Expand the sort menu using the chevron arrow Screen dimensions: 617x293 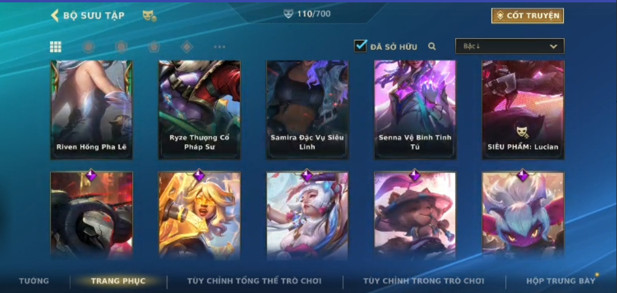click(553, 46)
